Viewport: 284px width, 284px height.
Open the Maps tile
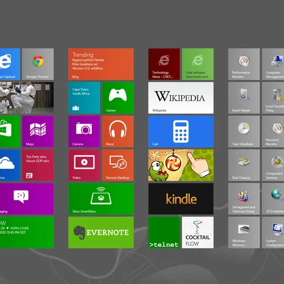click(38, 132)
